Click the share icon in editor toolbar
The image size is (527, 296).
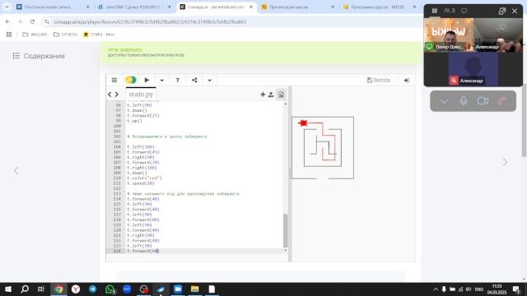(194, 81)
